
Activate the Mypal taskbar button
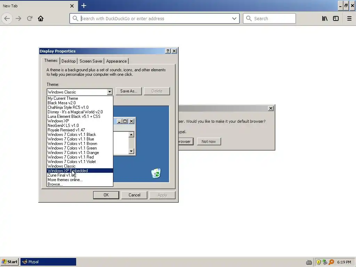(x=48, y=262)
